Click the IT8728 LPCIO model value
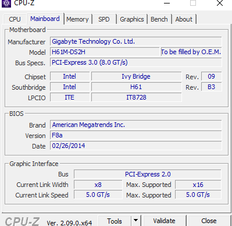 point(136,97)
